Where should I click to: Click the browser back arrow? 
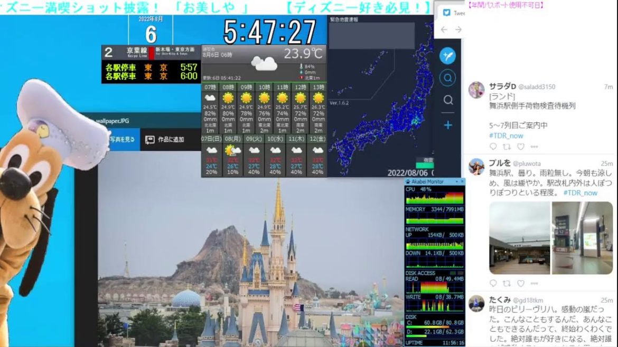[444, 29]
